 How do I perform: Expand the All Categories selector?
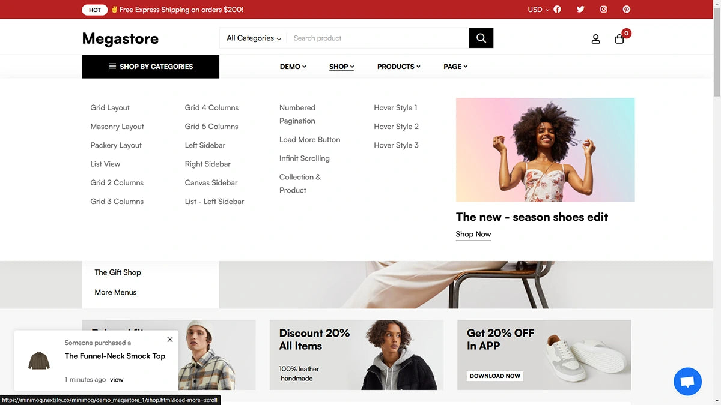click(252, 38)
